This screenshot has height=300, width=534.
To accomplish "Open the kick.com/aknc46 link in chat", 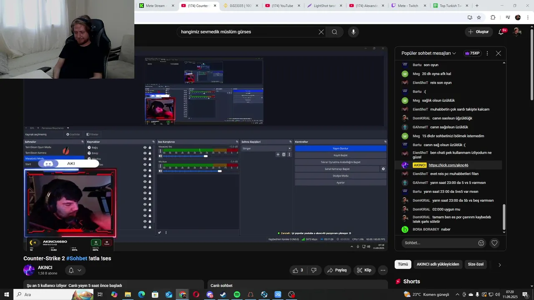I will point(448,165).
